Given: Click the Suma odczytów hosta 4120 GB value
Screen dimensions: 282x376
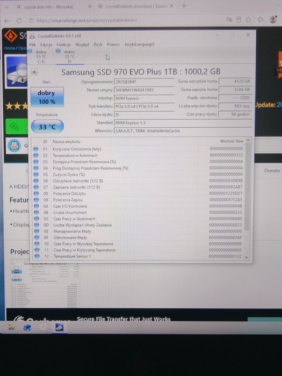Looking at the screenshot, I should tap(235, 81).
